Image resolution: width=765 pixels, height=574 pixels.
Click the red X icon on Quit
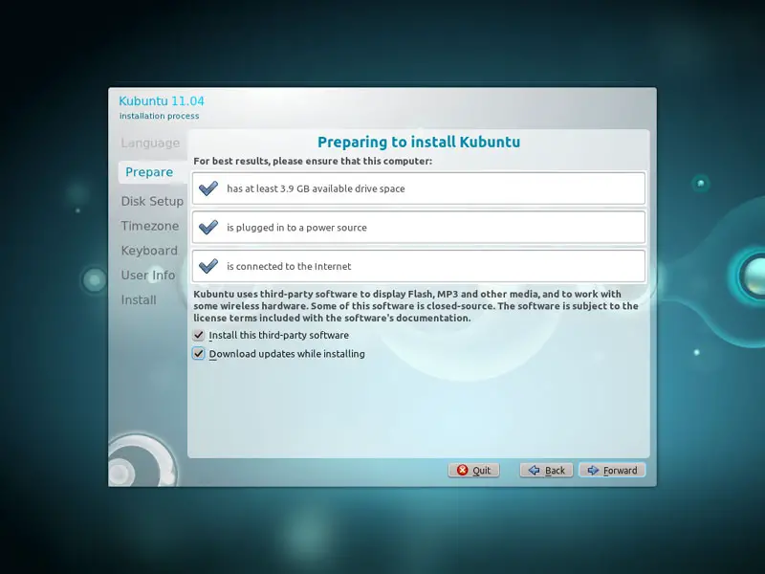click(x=462, y=470)
